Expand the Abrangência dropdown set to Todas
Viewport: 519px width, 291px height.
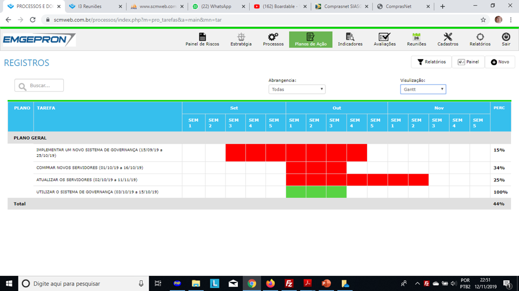[x=297, y=89]
